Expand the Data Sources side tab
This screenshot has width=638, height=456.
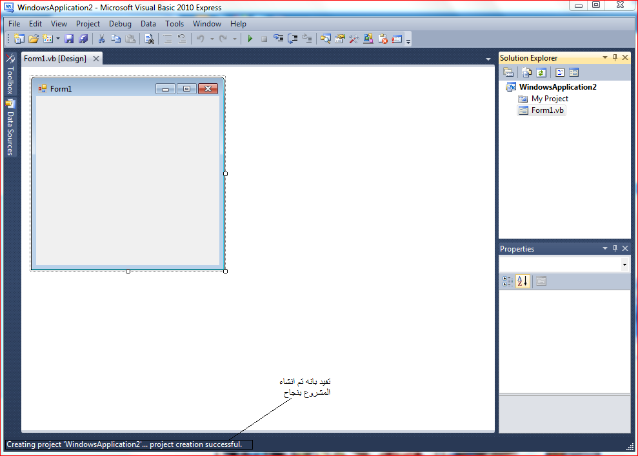[x=10, y=128]
